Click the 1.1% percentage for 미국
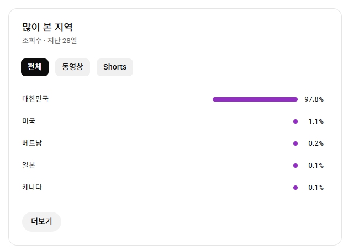This screenshot has height=250, width=349. click(x=316, y=121)
